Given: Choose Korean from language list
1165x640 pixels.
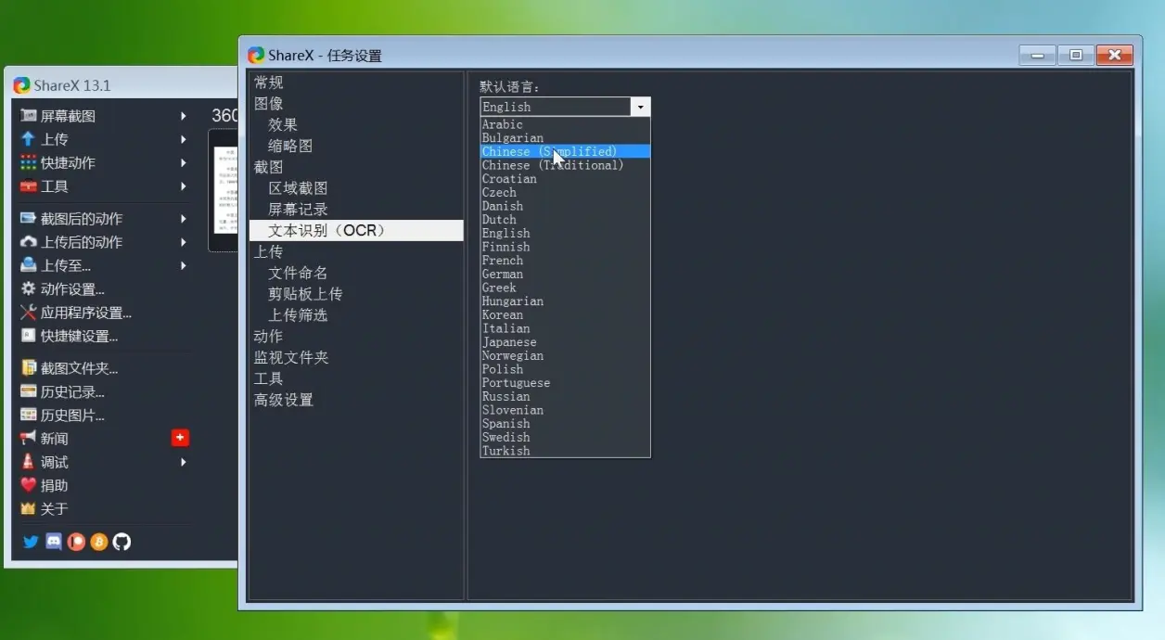Looking at the screenshot, I should [565, 314].
